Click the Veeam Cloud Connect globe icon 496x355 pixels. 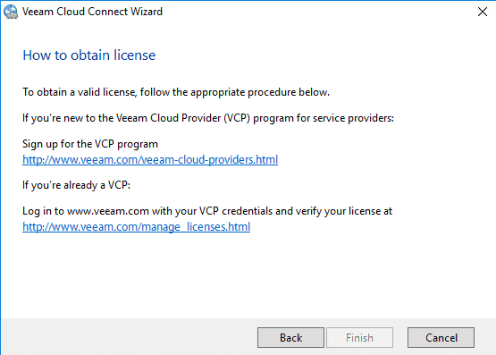(11, 12)
